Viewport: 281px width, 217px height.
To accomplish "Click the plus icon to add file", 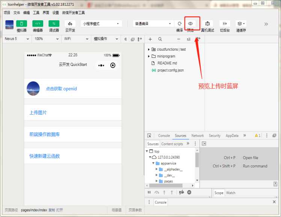I will pyautogui.click(x=150, y=39).
